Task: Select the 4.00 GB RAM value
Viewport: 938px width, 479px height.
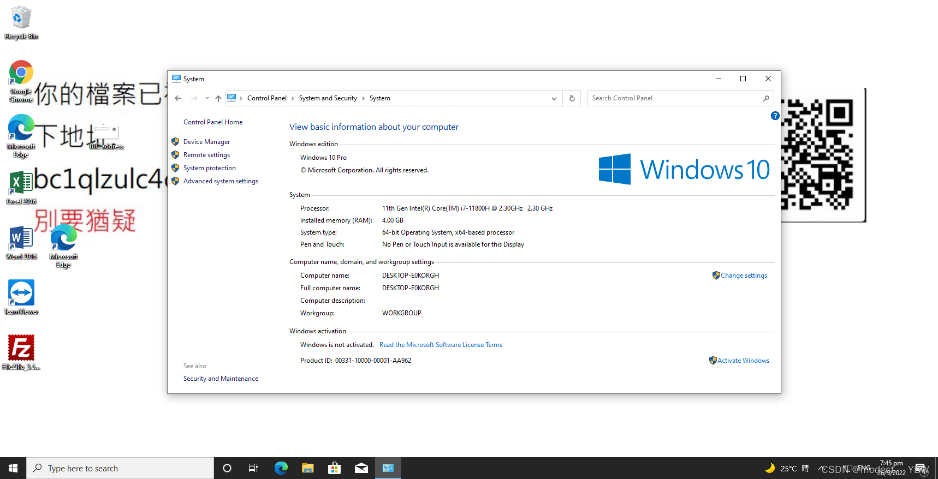Action: point(393,220)
